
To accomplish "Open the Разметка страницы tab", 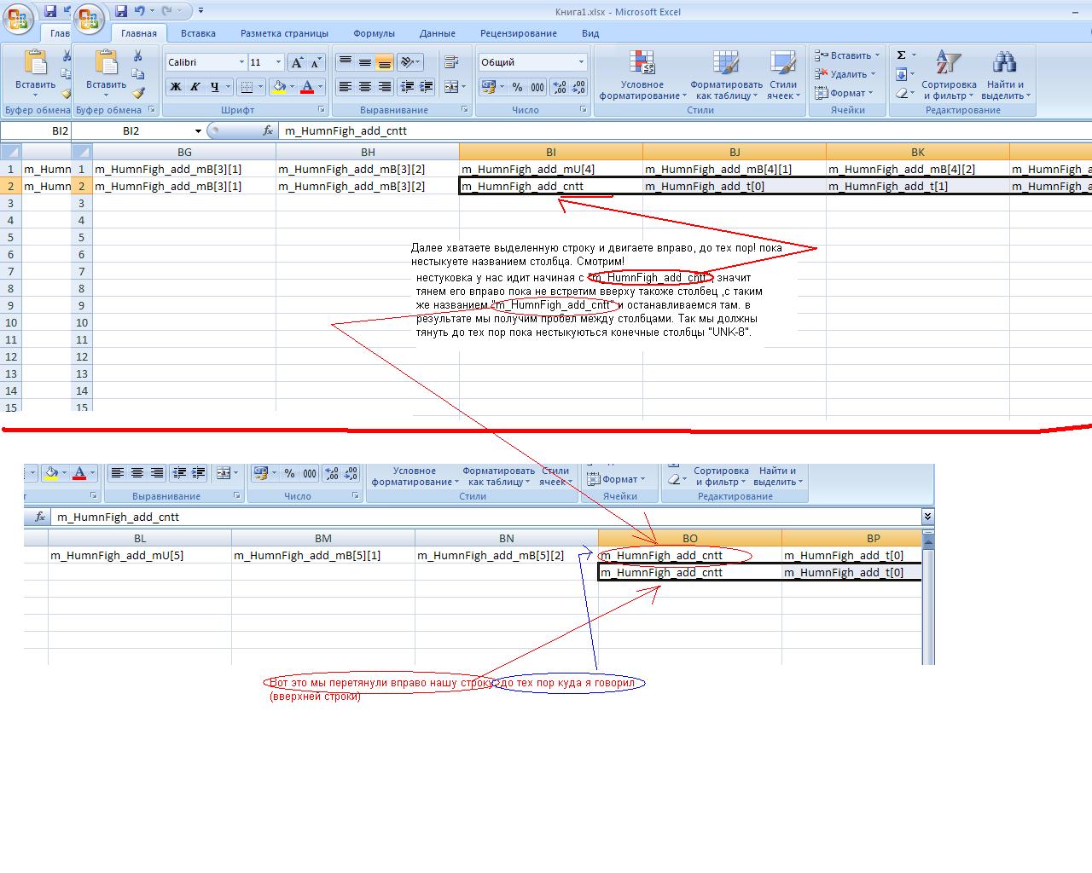I will 284,33.
